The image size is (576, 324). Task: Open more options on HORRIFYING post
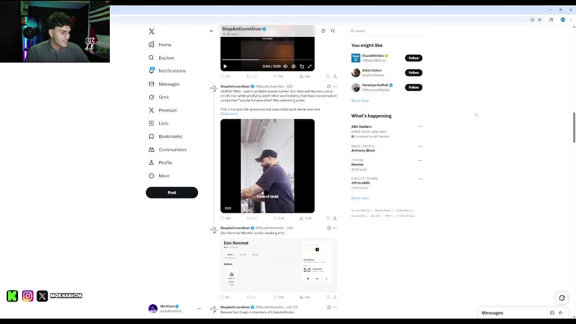[335, 86]
